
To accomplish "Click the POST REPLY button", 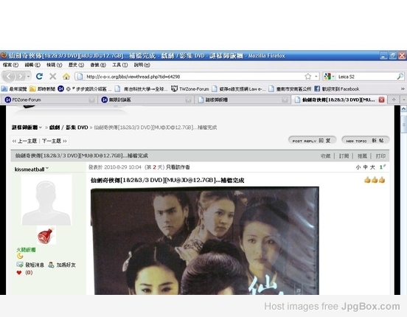I will [x=313, y=141].
